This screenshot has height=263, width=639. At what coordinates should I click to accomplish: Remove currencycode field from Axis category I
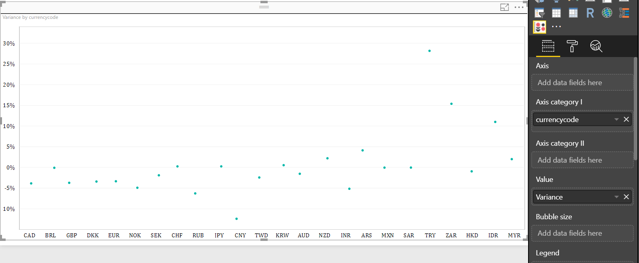click(626, 119)
